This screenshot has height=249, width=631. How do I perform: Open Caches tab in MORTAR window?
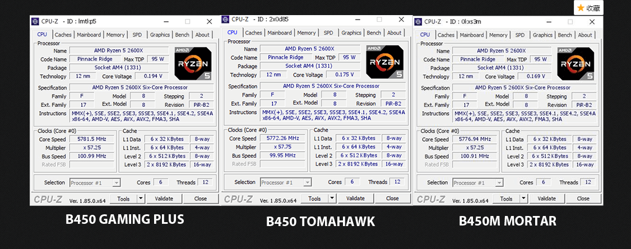446,35
